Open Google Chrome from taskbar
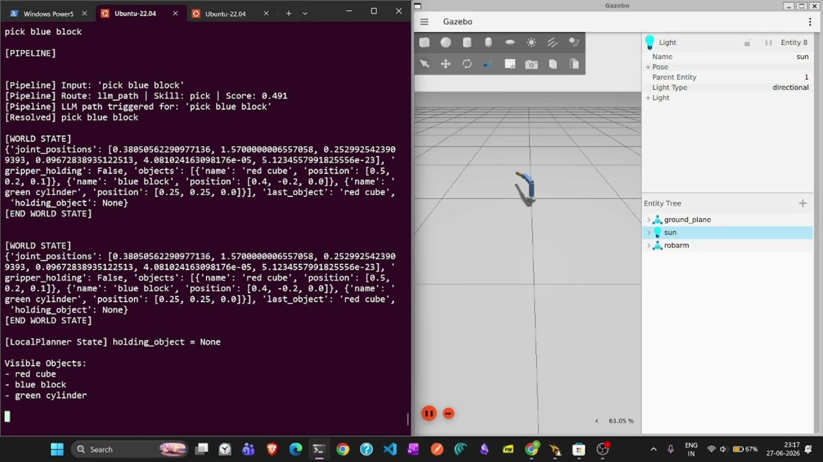Image resolution: width=823 pixels, height=462 pixels. click(343, 449)
